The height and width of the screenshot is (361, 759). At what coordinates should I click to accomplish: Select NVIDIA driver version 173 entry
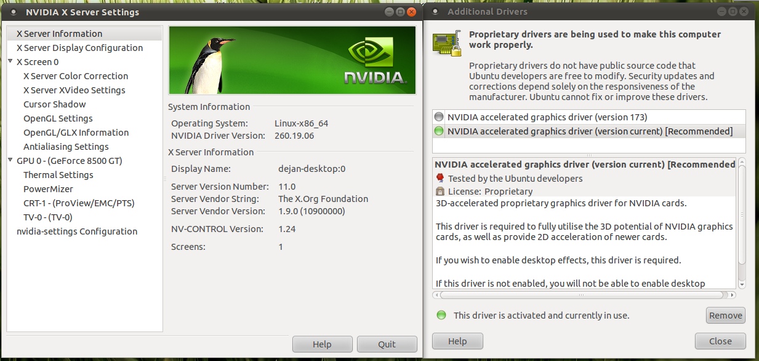point(589,117)
